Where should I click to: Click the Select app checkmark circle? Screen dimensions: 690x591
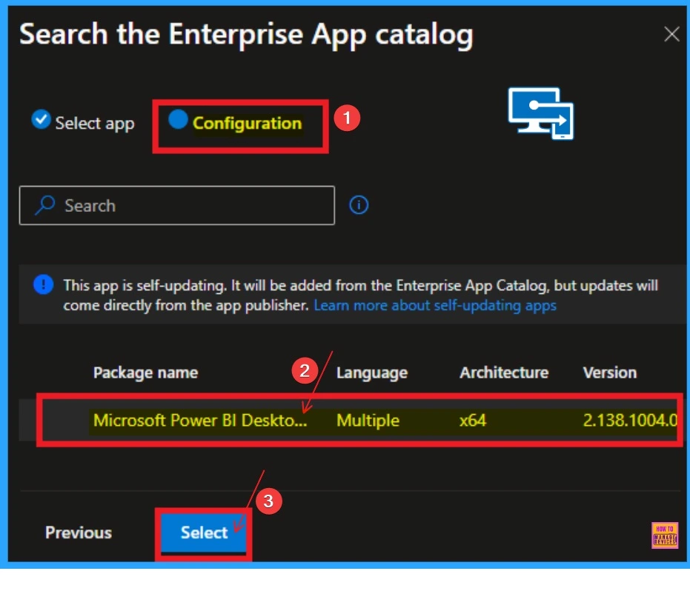[41, 119]
